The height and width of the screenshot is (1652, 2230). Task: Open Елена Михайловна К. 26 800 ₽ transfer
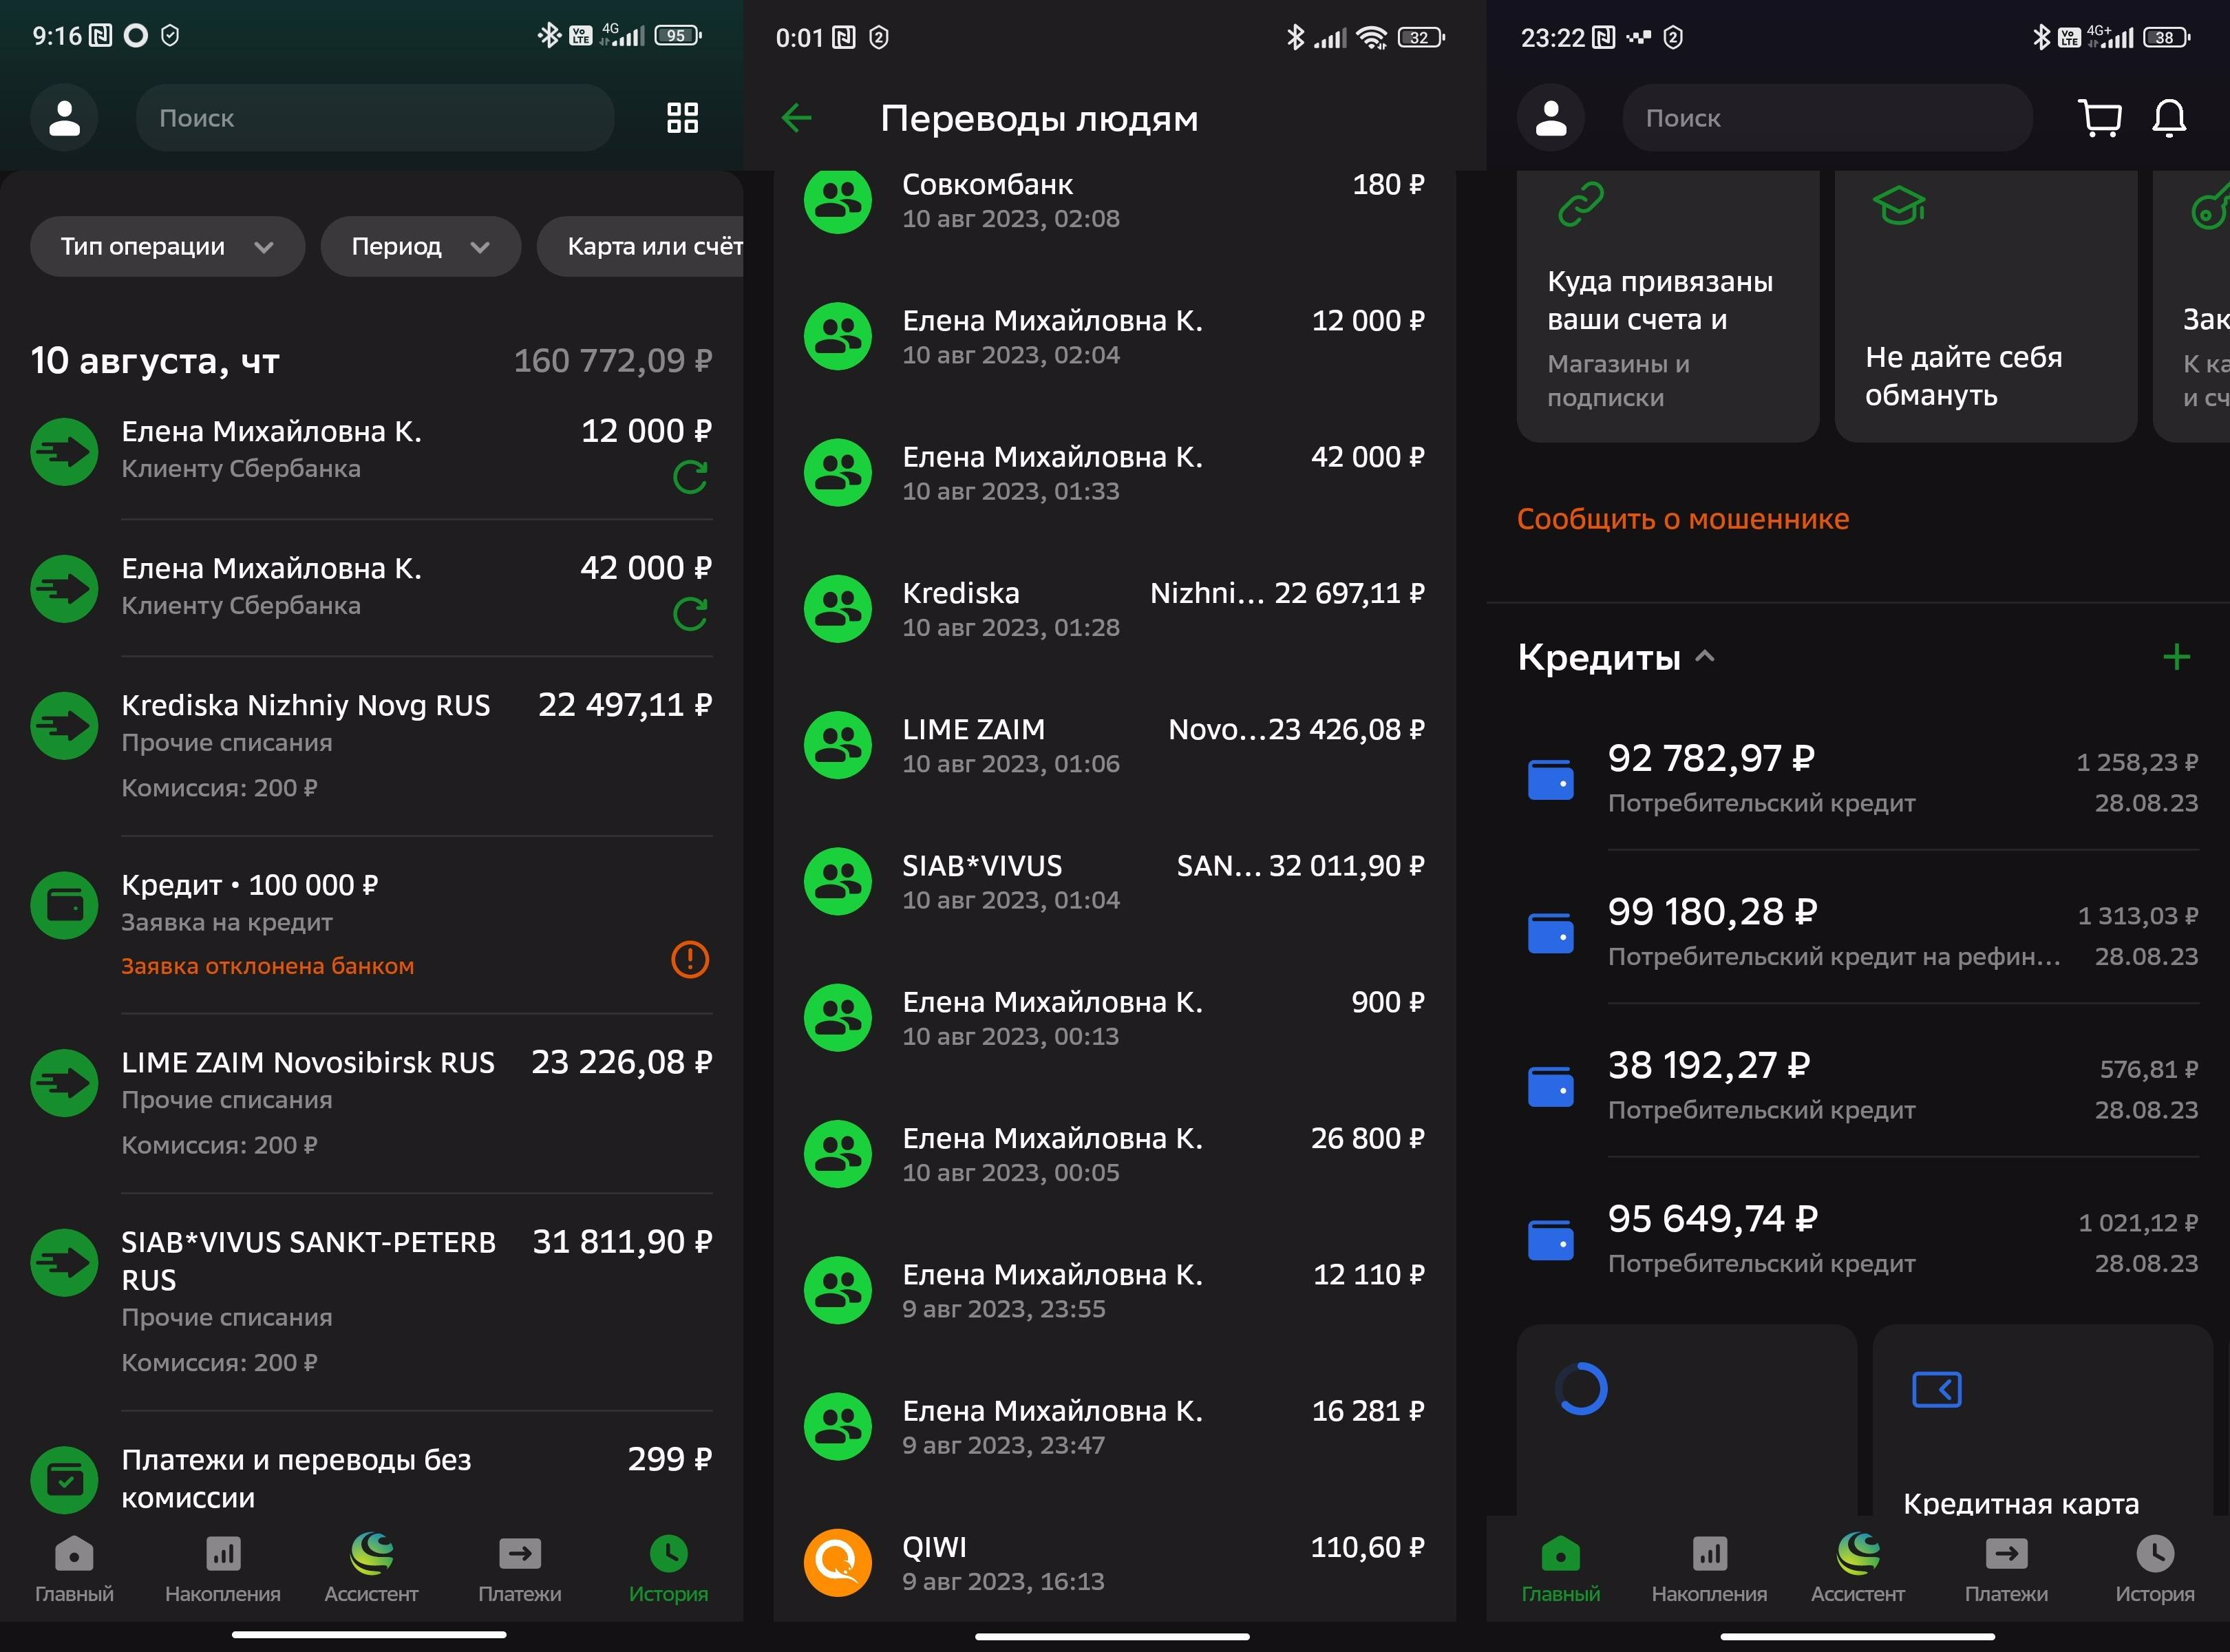click(1114, 1154)
